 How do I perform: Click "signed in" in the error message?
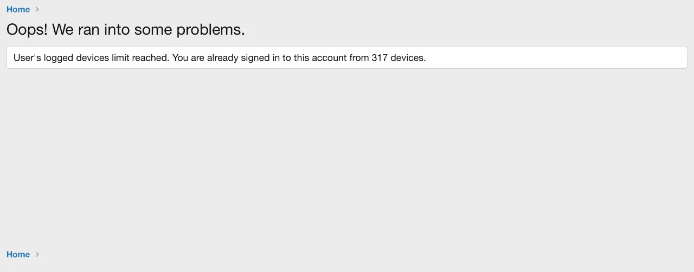click(260, 57)
